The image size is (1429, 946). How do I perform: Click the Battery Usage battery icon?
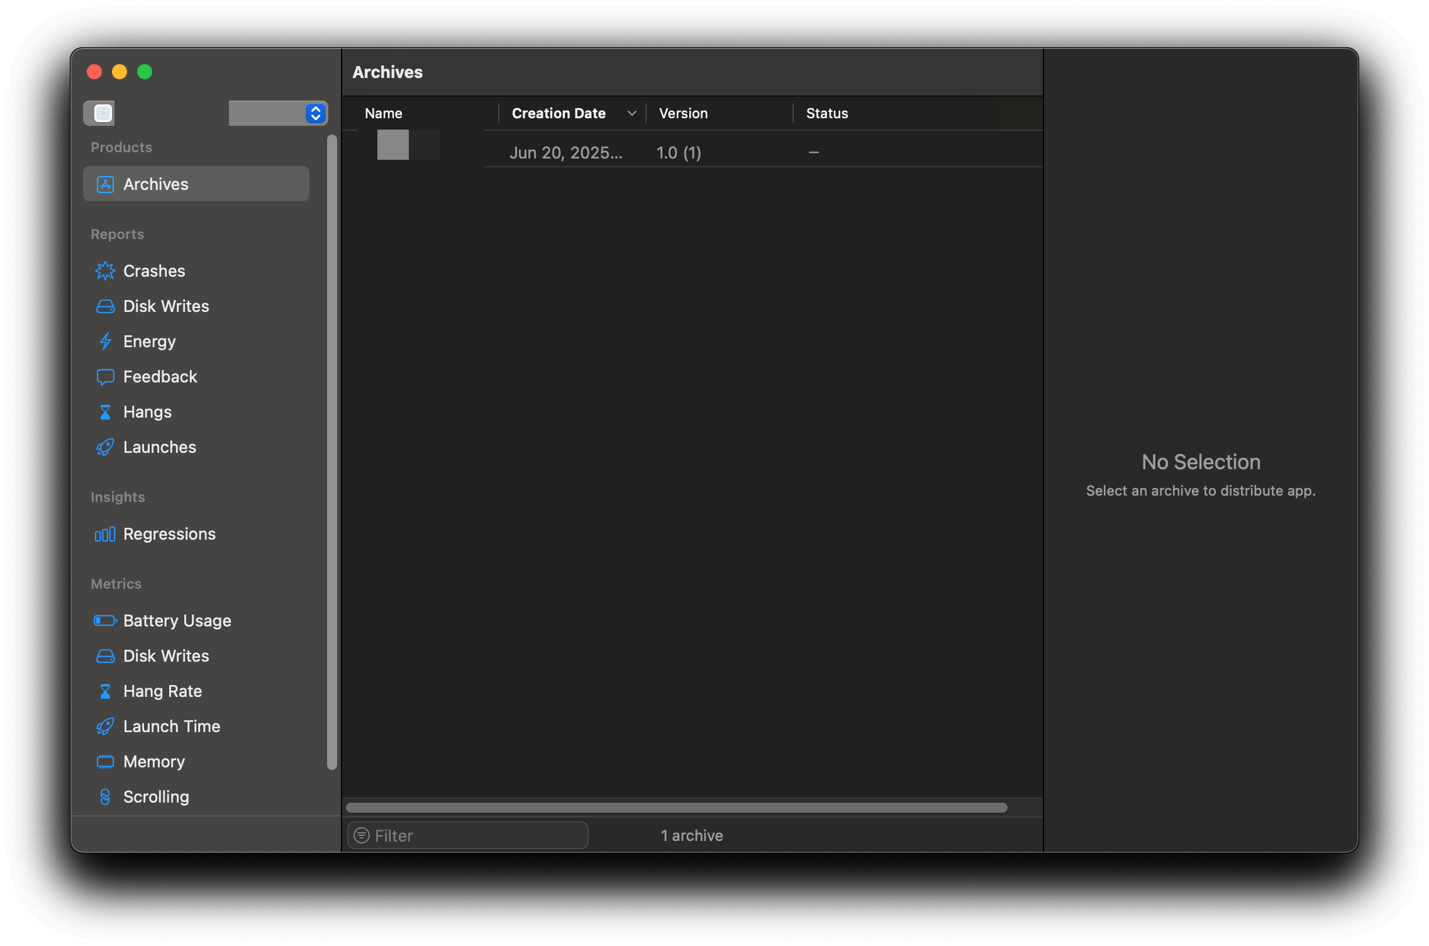pos(105,621)
